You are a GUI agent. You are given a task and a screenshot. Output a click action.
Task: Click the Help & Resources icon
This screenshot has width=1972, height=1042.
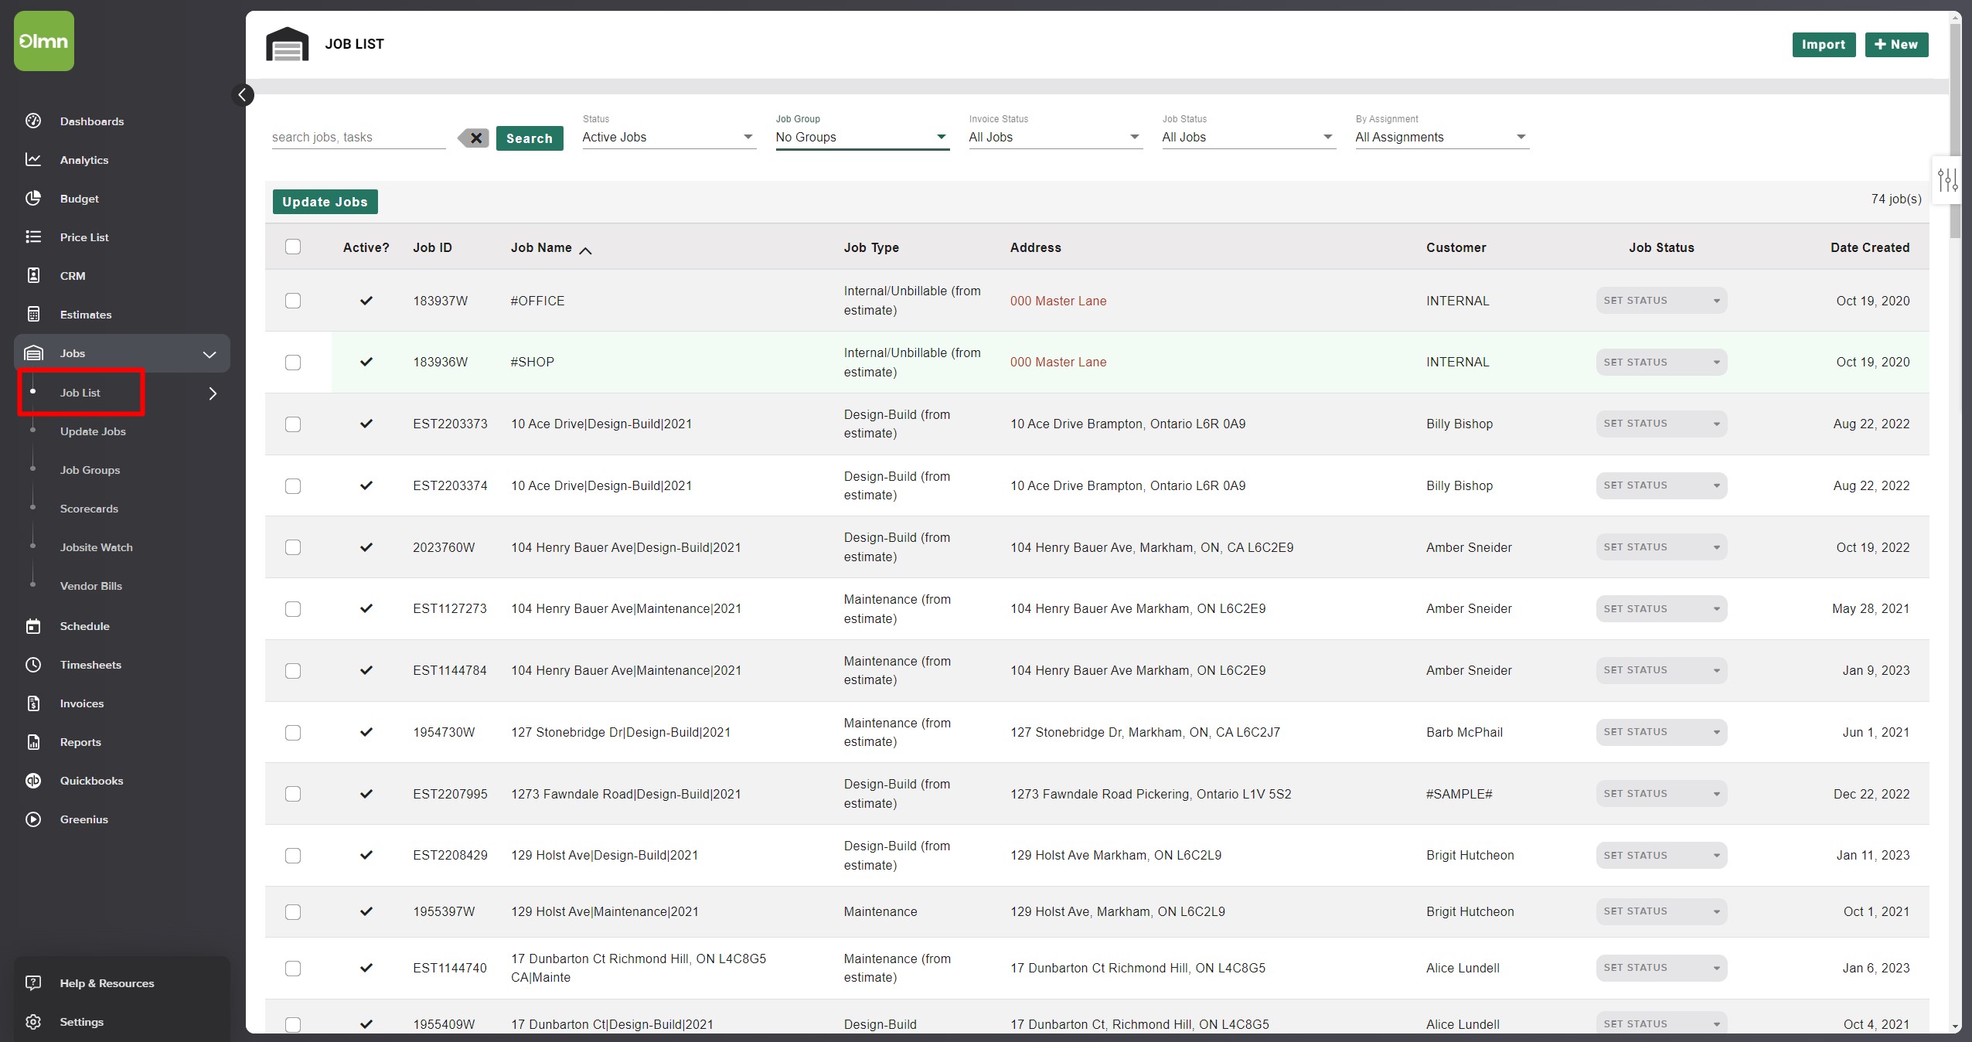click(33, 983)
